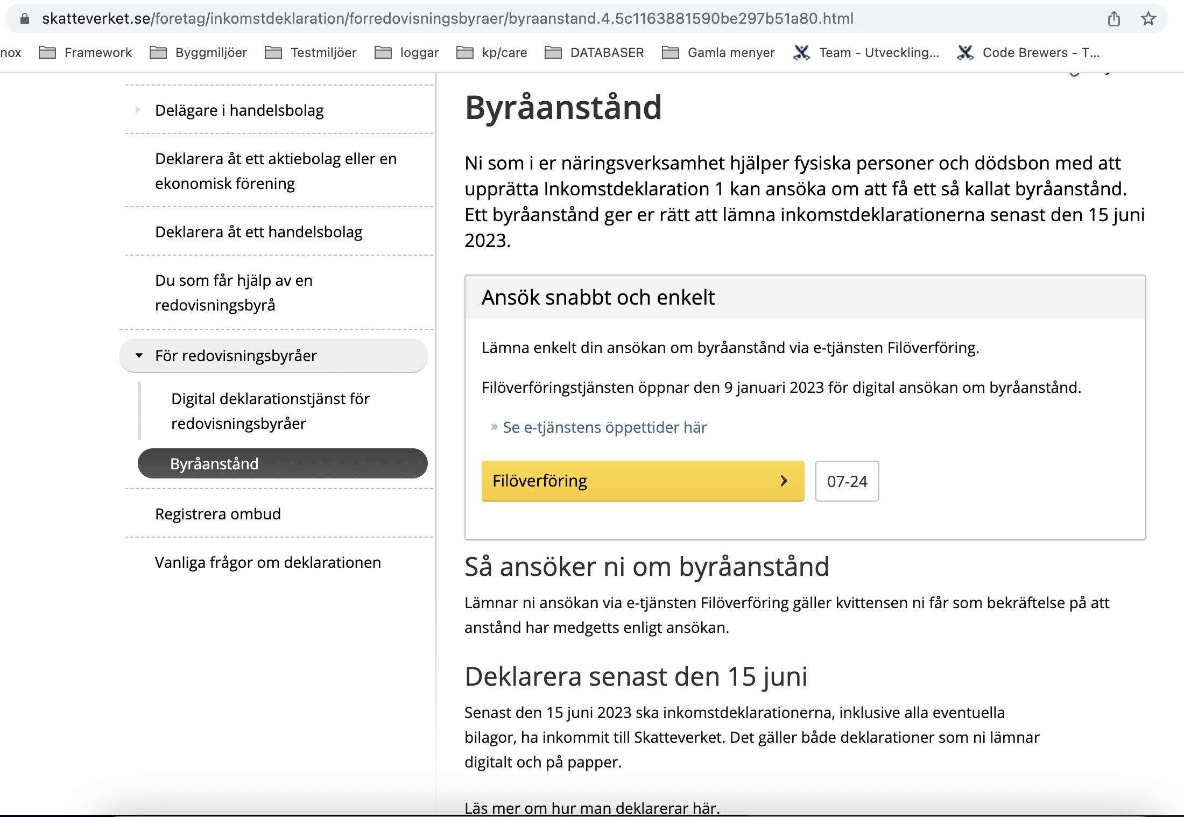Open Deklarera åt ett aktiebolag menu item
The image size is (1184, 817).
[276, 171]
